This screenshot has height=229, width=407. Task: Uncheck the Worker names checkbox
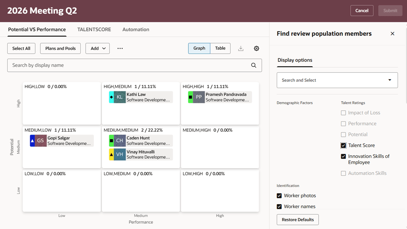click(279, 207)
